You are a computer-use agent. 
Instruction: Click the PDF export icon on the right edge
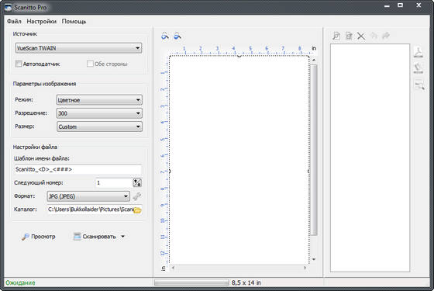tap(418, 53)
